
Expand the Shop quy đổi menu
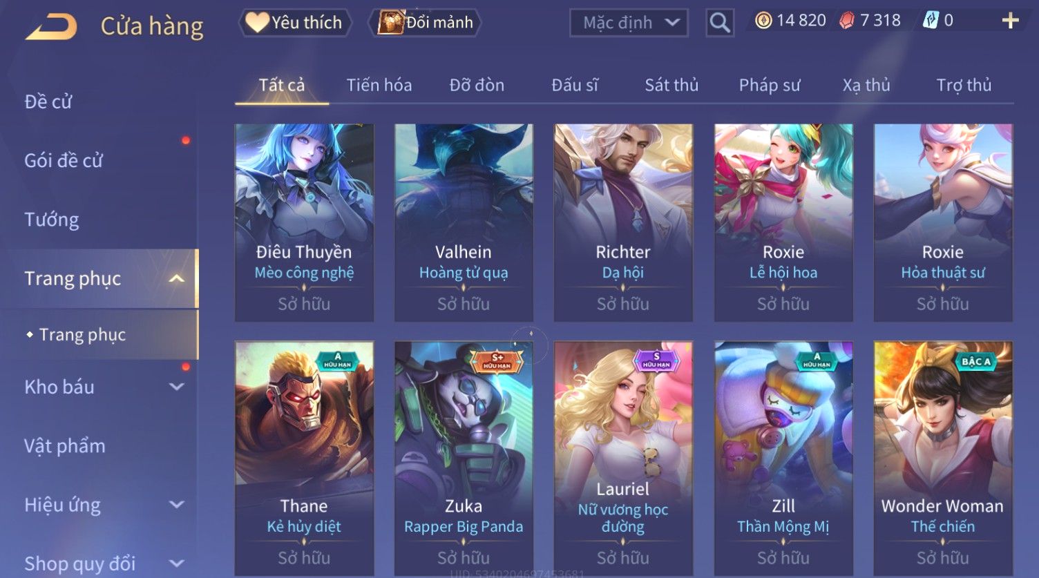tap(177, 563)
